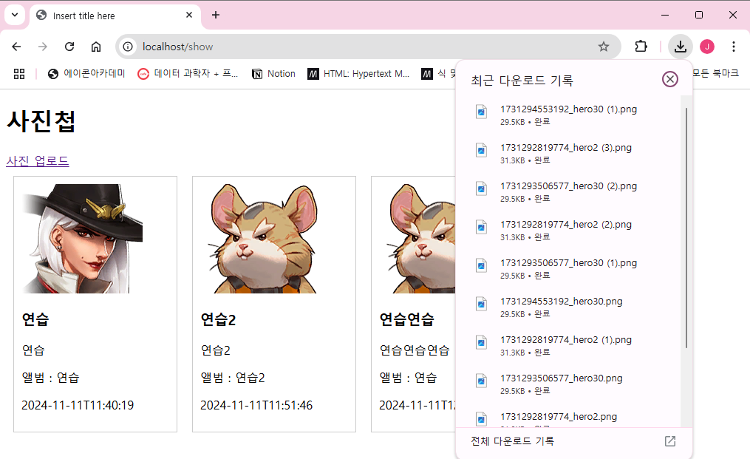Open the 모든 북마크 folder
Screen dimensions: 750x459
point(715,73)
